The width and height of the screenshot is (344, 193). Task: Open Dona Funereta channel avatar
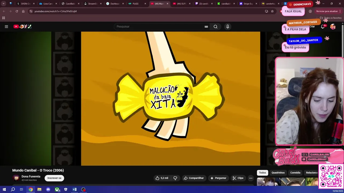16,178
